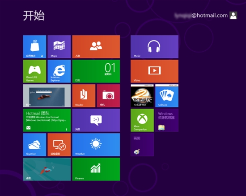The image size is (246, 196).
Task: Open the Weather tile with sun
Action: [x=96, y=145]
